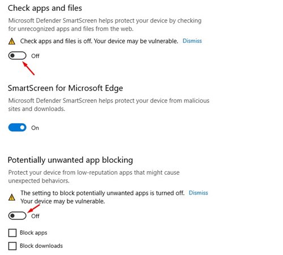Screen dimensions: 283x255
Task: Click the Off label beside unwanted app toggle
Action: [x=35, y=216]
